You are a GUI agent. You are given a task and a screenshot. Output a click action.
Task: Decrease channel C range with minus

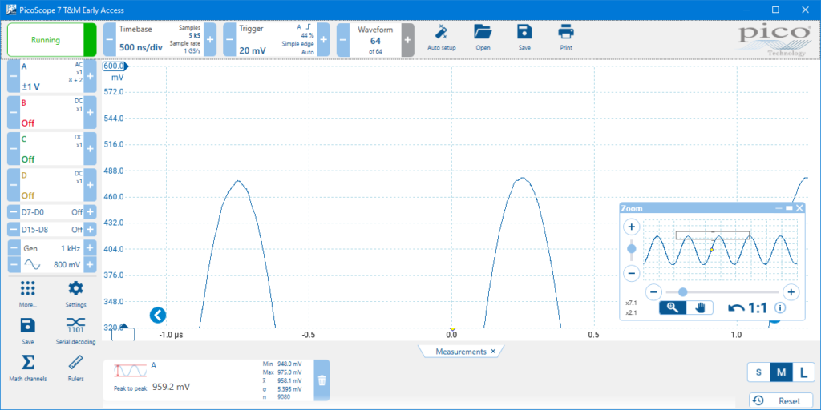click(x=14, y=148)
